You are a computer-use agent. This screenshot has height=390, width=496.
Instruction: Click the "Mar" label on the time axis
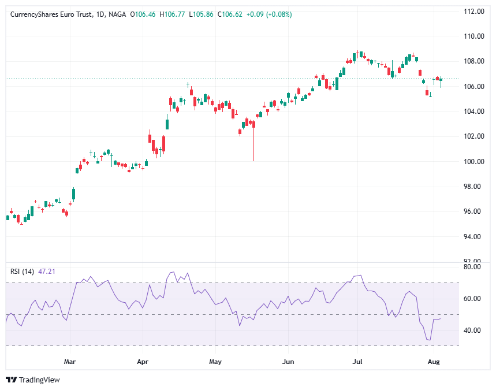point(69,361)
